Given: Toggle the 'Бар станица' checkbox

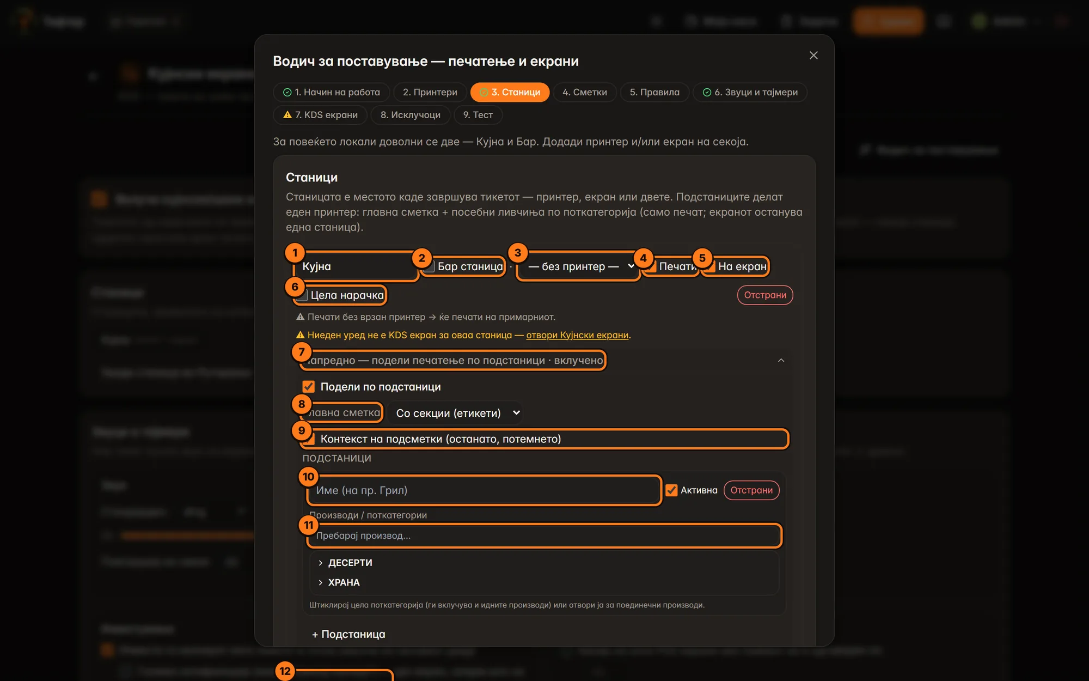Looking at the screenshot, I should pos(430,266).
